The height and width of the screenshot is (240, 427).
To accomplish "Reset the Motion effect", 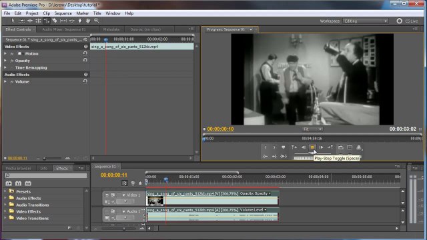I will (x=85, y=53).
